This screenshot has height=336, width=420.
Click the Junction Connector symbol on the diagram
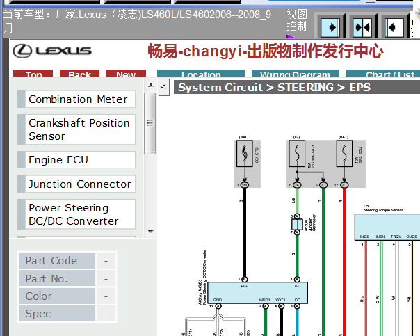point(297,224)
